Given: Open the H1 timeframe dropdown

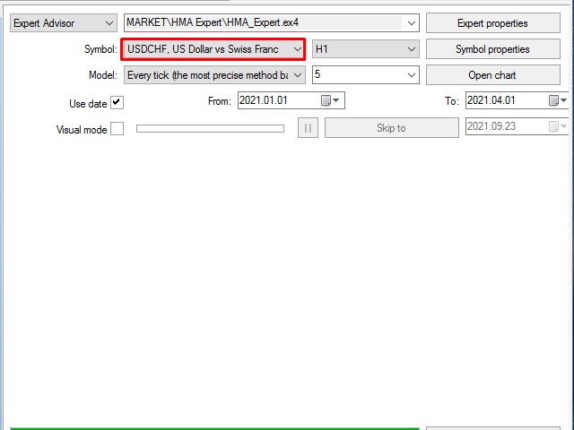Looking at the screenshot, I should tap(365, 49).
